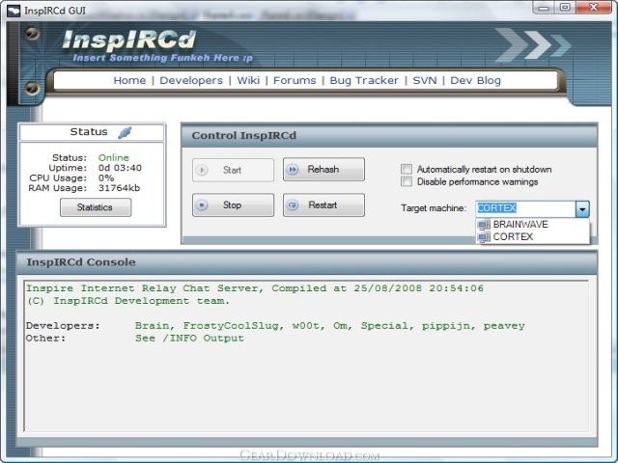Image resolution: width=618 pixels, height=463 pixels.
Task: Maximize the InspIRCd GUI window
Action: pyautogui.click(x=565, y=8)
